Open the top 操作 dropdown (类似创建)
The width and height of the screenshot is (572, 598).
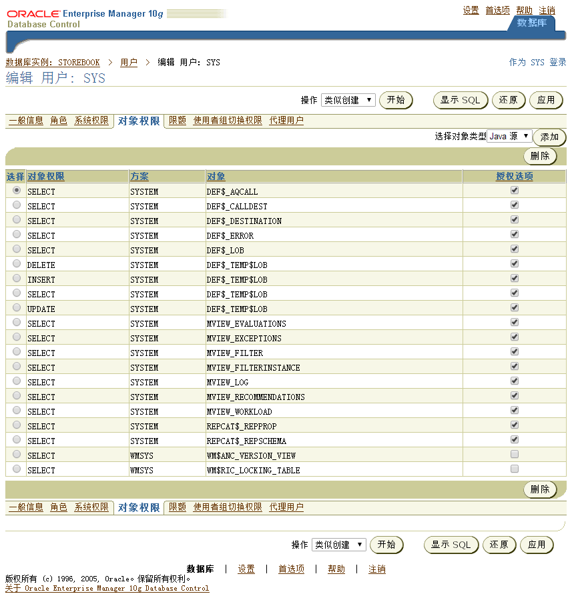click(x=348, y=100)
